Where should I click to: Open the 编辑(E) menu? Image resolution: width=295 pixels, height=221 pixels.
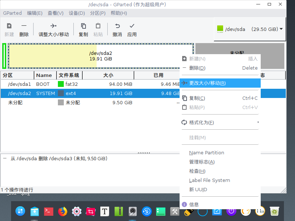(35, 13)
